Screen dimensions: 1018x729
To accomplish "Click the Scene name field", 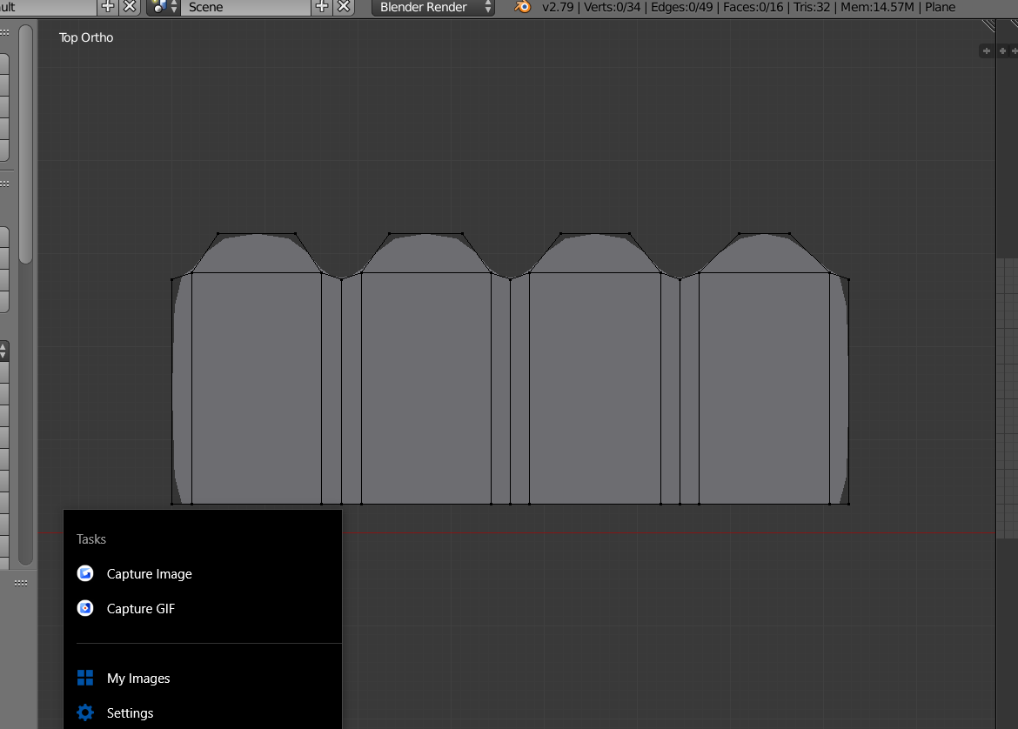I will point(246,7).
